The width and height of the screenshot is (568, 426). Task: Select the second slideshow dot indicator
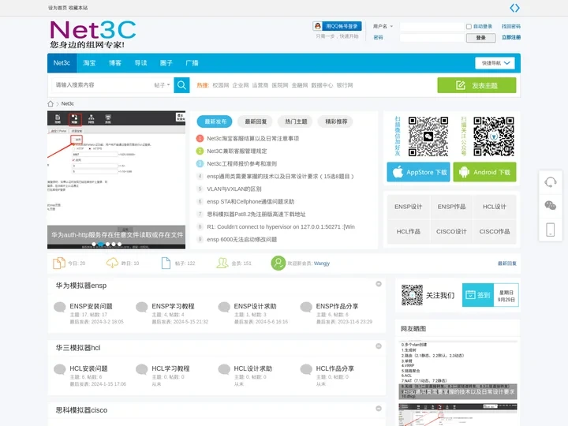coord(101,244)
